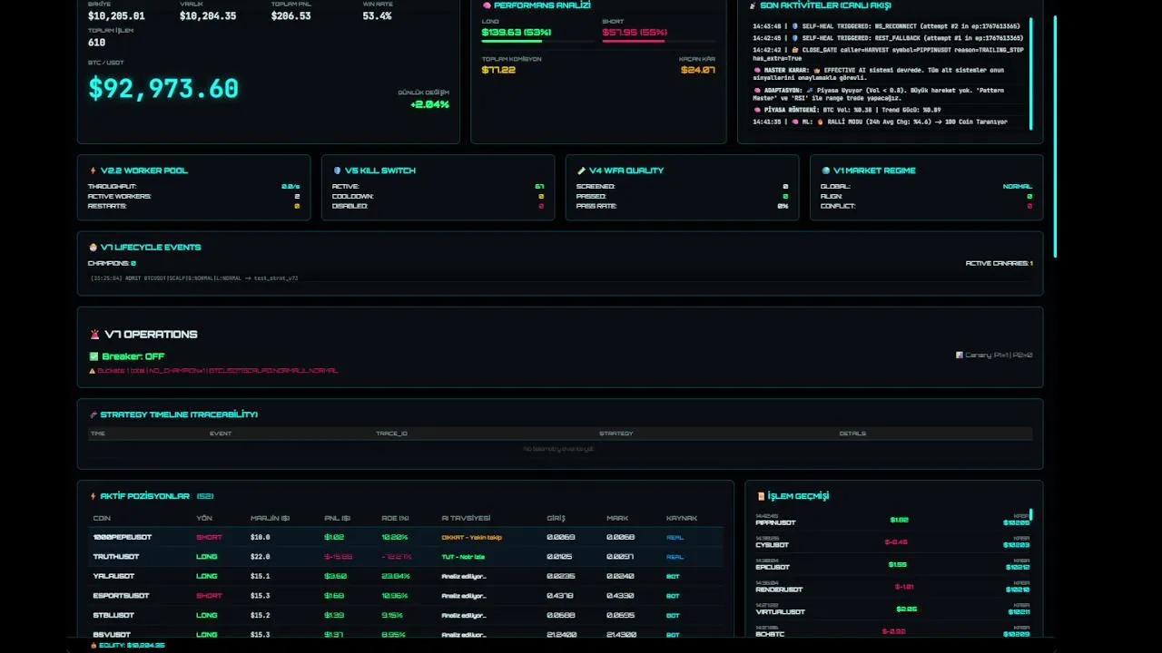The image size is (1162, 653).
Task: Select the ESPORTSUSDT position row
Action: [406, 596]
